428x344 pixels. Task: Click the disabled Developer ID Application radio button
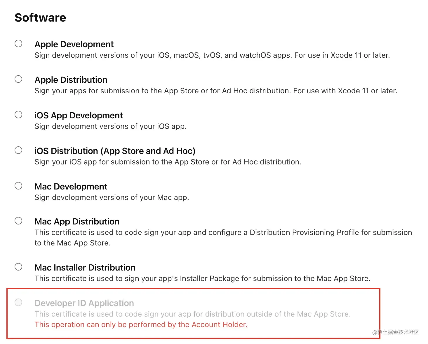click(x=18, y=302)
